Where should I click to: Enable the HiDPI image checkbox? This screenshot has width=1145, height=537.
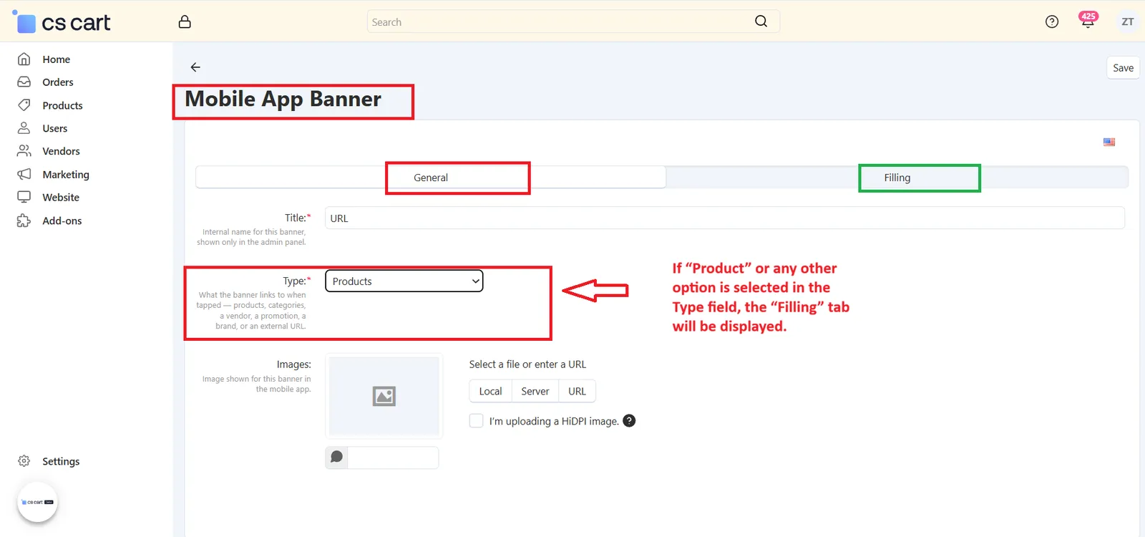pos(476,421)
